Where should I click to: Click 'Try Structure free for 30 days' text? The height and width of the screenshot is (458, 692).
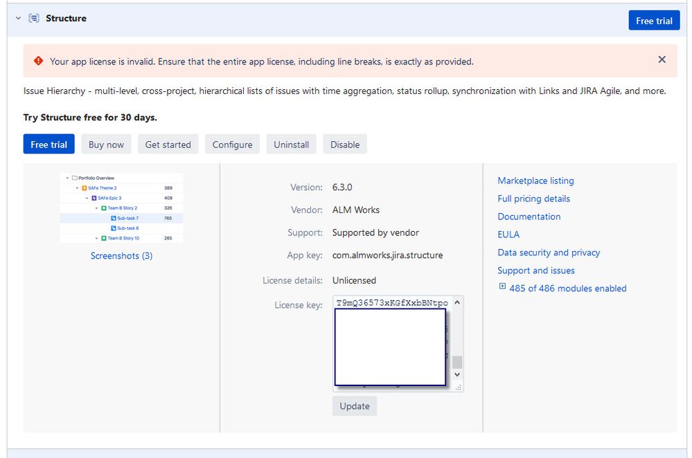(90, 117)
